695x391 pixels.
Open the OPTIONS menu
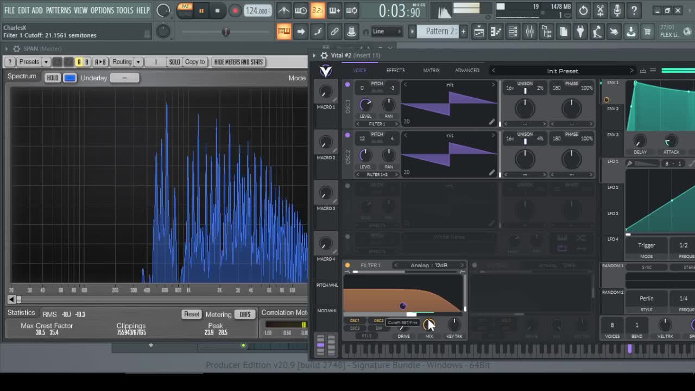[x=102, y=10]
